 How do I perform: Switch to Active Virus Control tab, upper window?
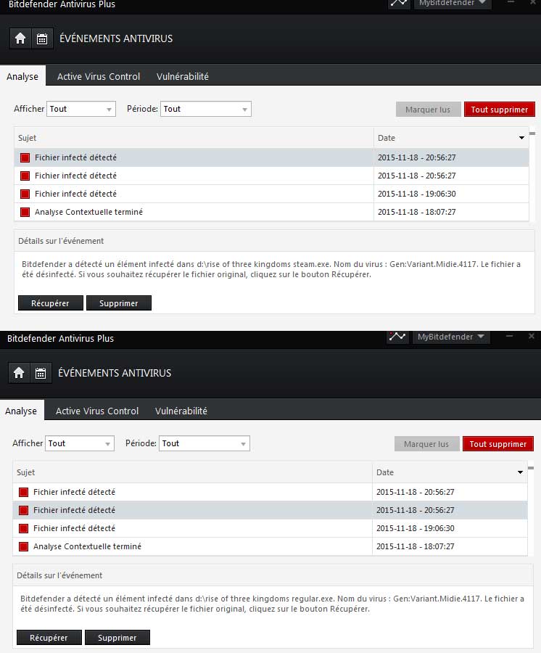(99, 76)
